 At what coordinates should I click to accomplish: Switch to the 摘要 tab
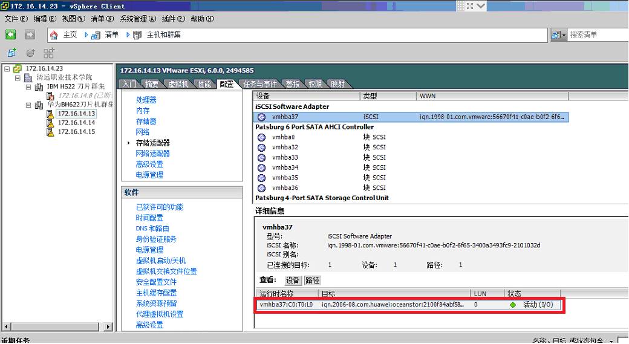point(152,84)
